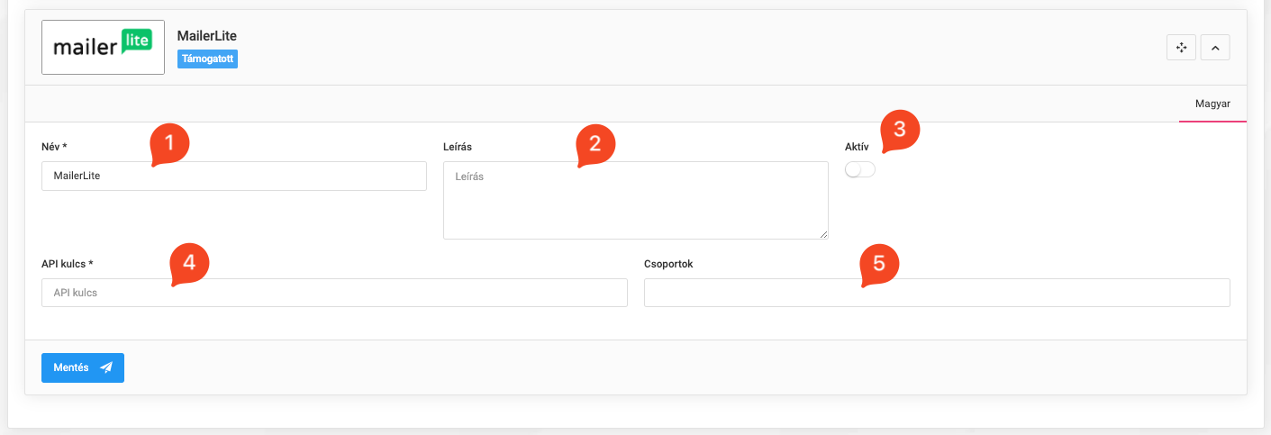Click the MailerLite logo image
Image resolution: width=1271 pixels, height=435 pixels.
click(103, 47)
